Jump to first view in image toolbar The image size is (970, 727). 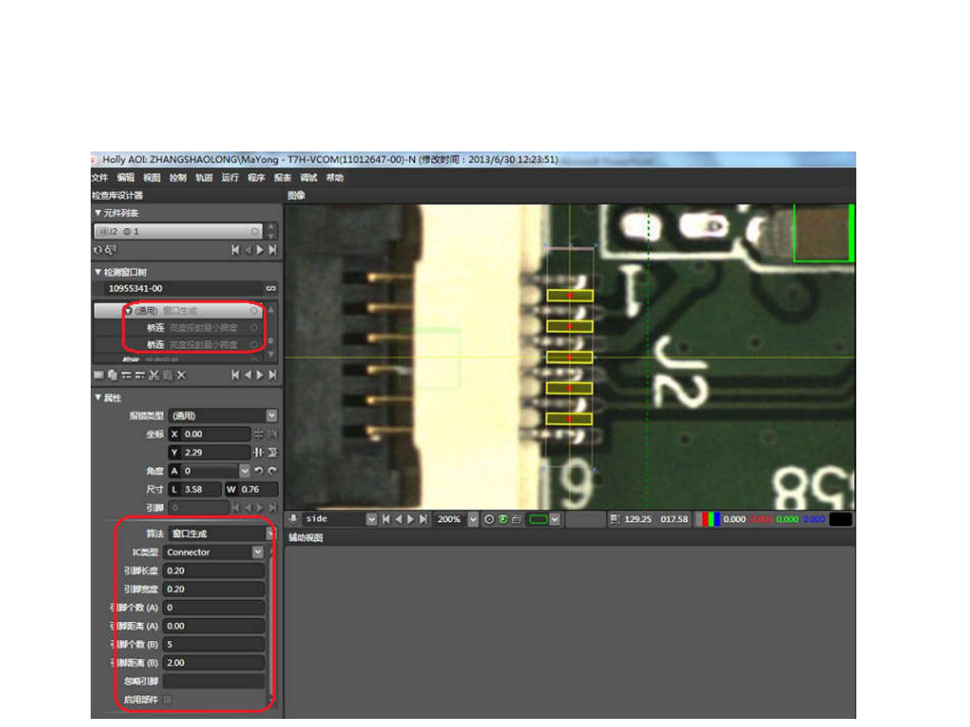[386, 519]
